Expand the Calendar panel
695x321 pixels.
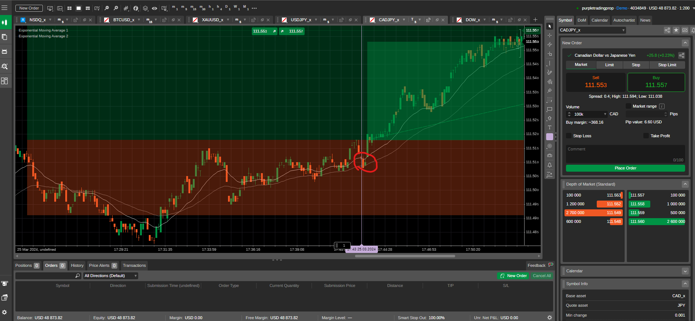click(x=685, y=271)
